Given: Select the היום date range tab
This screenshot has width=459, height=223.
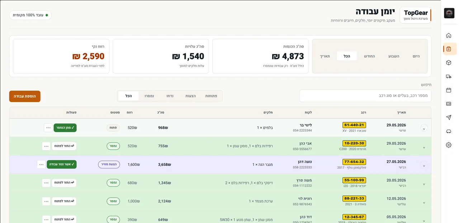Looking at the screenshot, I should click(x=416, y=56).
